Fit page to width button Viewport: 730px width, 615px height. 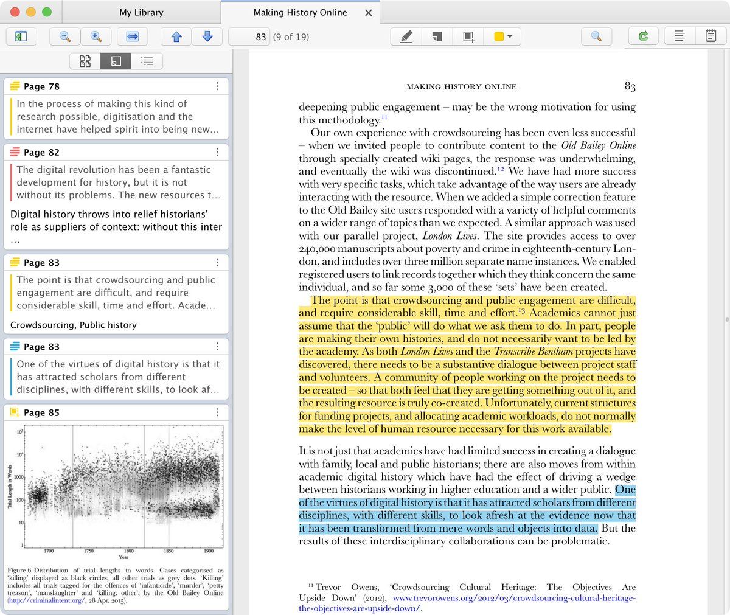132,36
